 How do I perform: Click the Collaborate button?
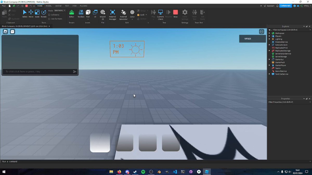[285, 6]
